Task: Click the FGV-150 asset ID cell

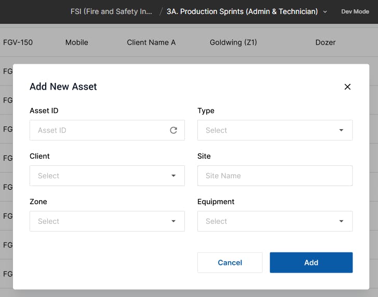Action: [18, 43]
